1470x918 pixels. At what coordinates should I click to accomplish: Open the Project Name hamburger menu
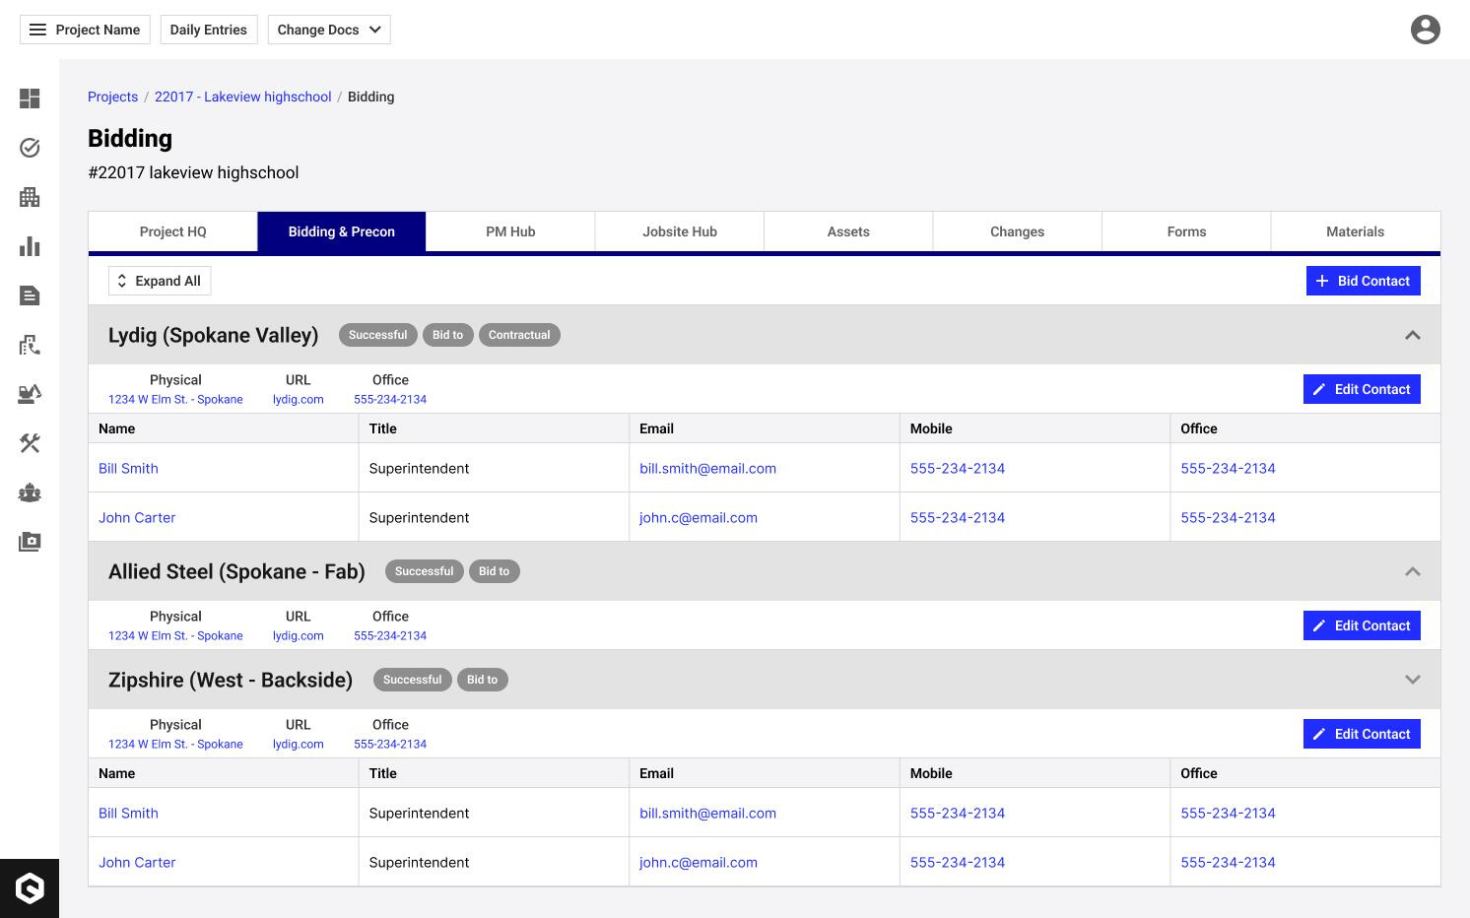[85, 30]
